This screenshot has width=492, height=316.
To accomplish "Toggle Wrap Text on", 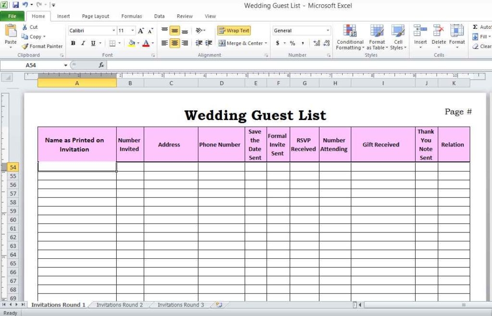I will (x=234, y=30).
